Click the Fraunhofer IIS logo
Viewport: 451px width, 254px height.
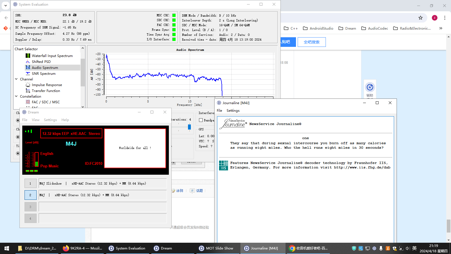[x=224, y=165]
